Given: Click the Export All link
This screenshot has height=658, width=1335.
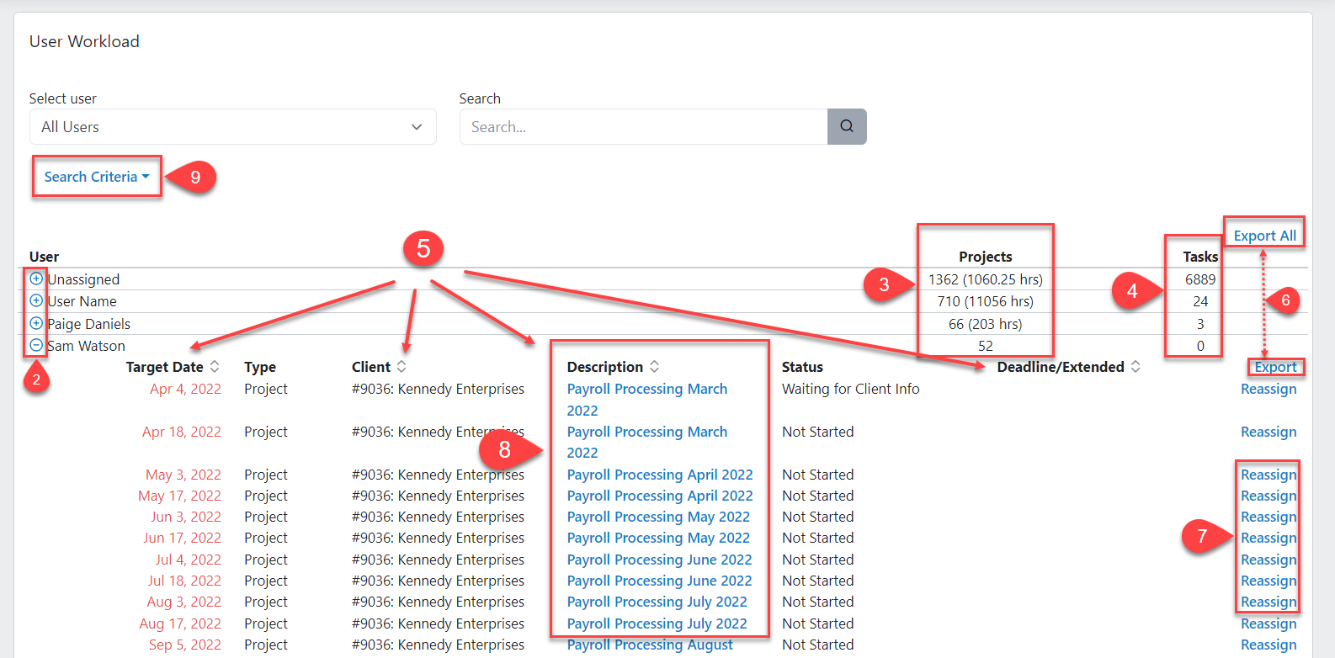Looking at the screenshot, I should 1264,236.
